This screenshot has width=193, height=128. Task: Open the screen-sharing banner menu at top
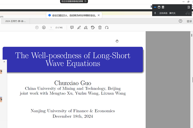(x=86, y=1)
